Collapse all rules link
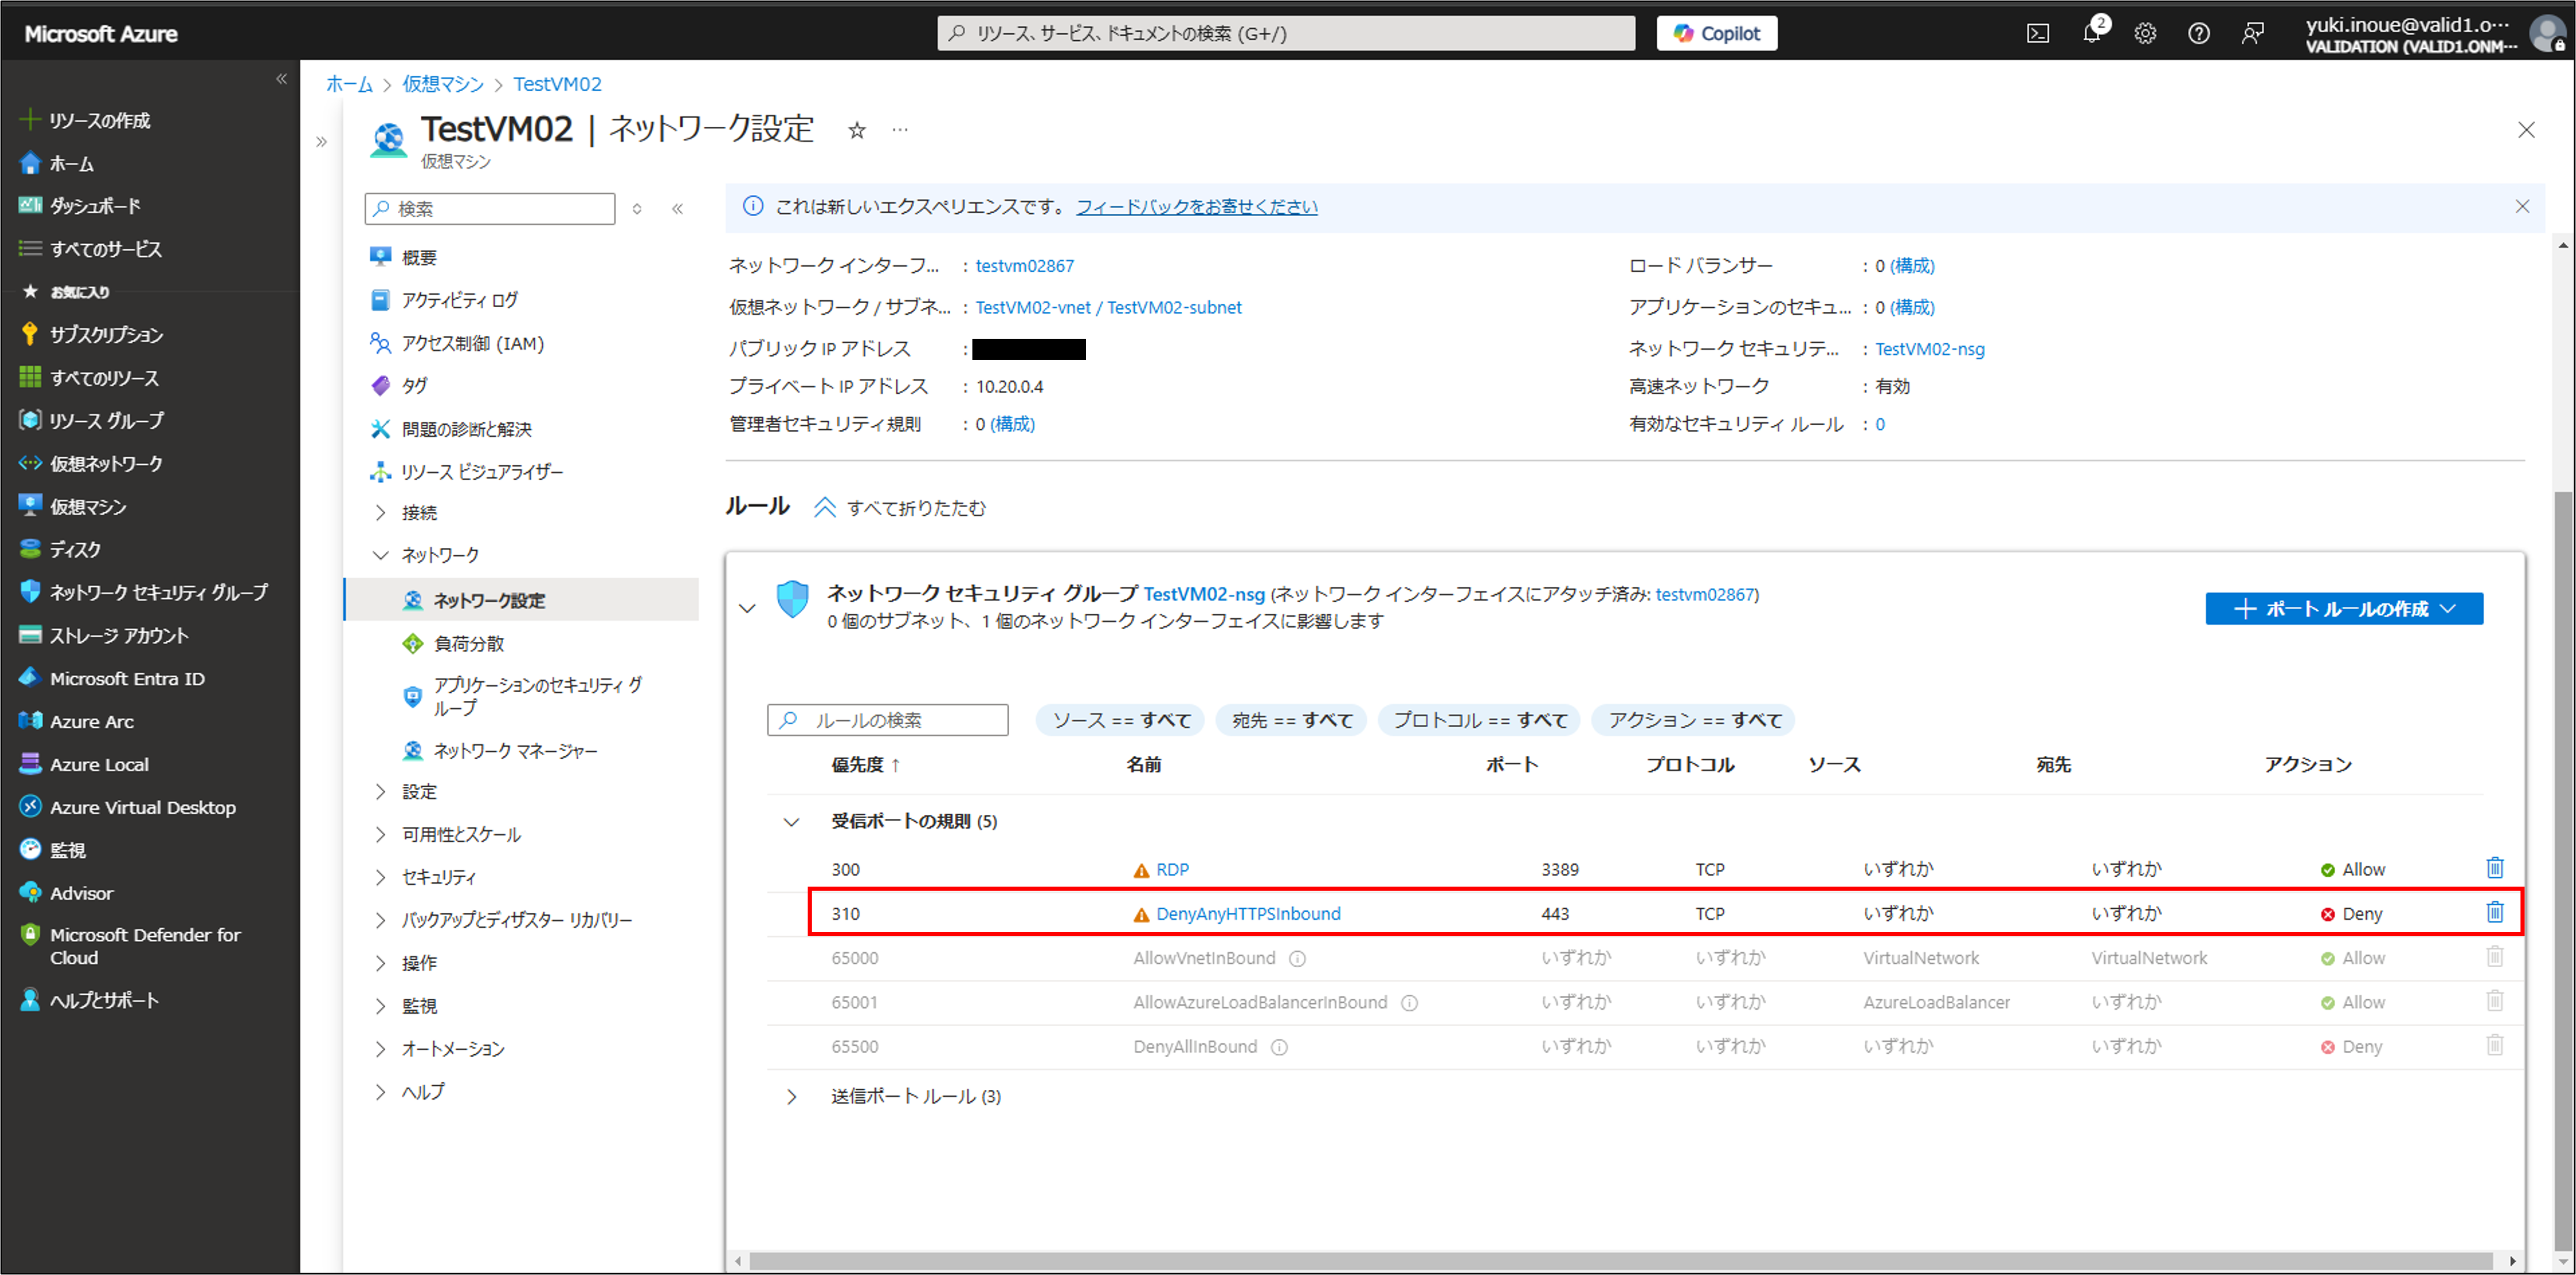Screen dimensions: 2576x1275 coord(899,508)
